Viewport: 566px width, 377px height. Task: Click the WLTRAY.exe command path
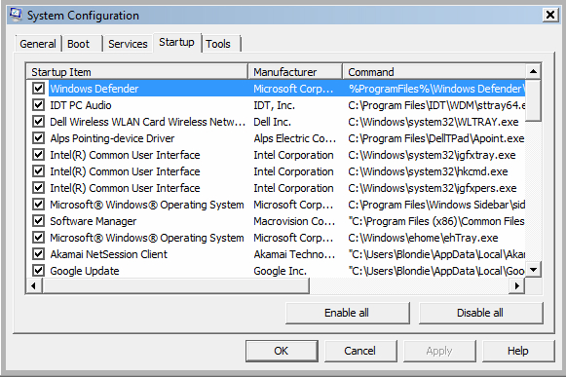tap(434, 122)
